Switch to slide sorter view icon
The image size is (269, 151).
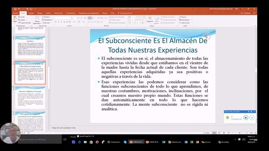[x=219, y=133]
